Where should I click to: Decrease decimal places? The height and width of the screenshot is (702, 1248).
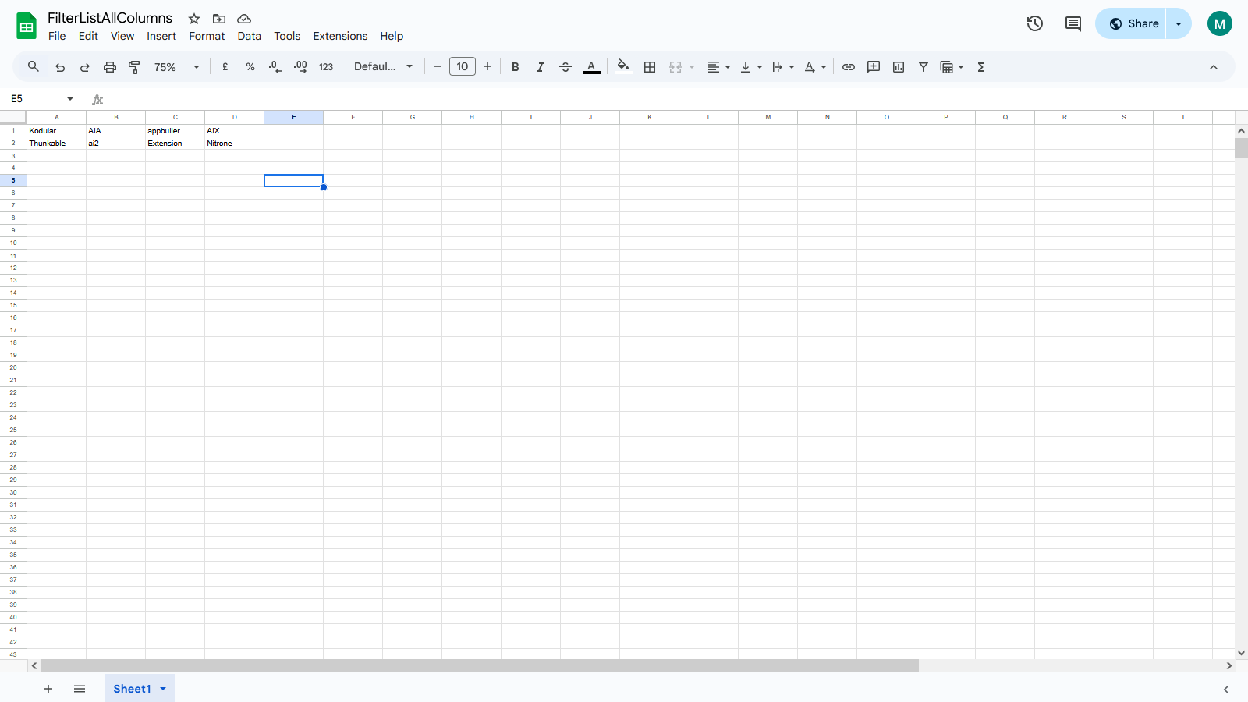(x=275, y=67)
